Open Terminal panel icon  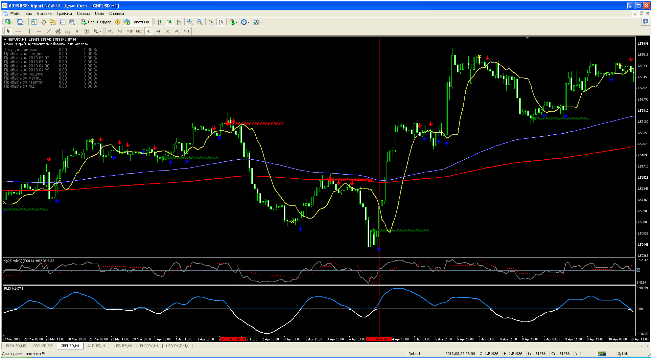[63, 22]
